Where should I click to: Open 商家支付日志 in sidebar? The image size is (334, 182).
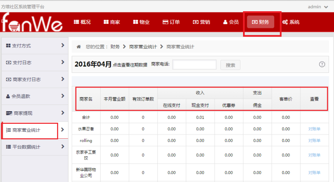[34, 79]
